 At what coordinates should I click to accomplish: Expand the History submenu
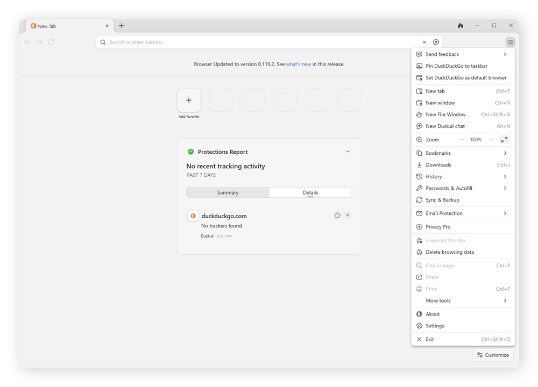[463, 176]
